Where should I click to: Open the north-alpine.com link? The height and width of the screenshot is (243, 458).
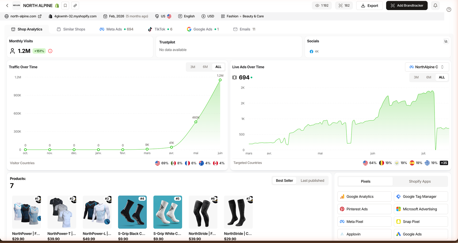tap(23, 16)
